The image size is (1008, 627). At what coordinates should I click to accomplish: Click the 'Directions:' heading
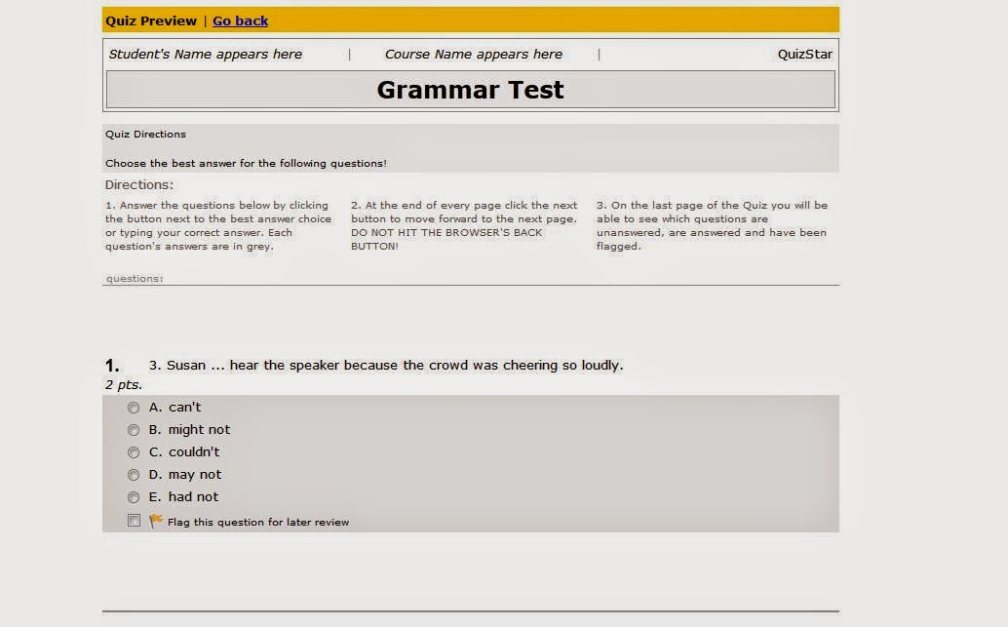(x=138, y=184)
